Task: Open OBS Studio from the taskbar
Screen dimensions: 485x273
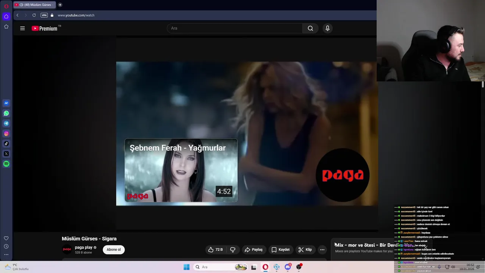Action: pos(299,267)
